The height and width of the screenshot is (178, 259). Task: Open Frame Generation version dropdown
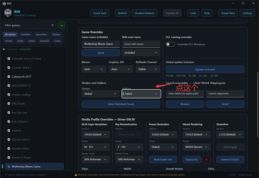163,134
